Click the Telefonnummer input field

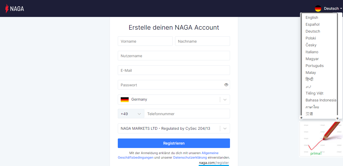(x=187, y=114)
